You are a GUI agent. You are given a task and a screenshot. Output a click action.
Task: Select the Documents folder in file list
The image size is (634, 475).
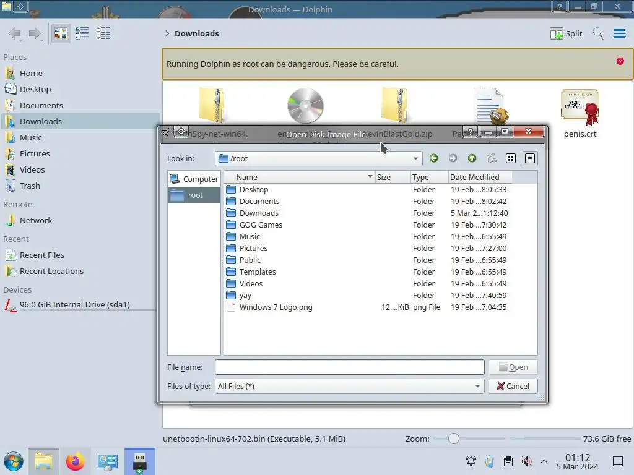coord(259,201)
